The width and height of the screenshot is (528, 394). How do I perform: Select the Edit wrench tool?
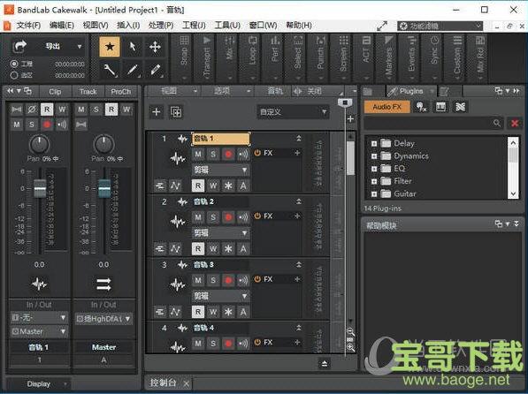pyautogui.click(x=110, y=70)
